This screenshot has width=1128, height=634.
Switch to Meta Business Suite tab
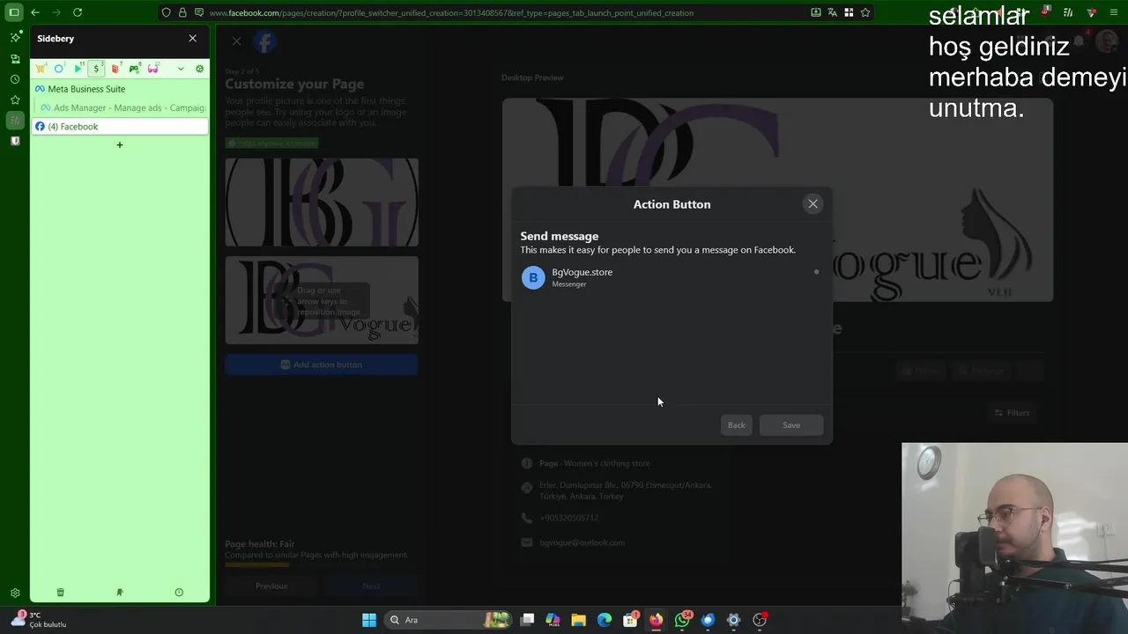120,89
